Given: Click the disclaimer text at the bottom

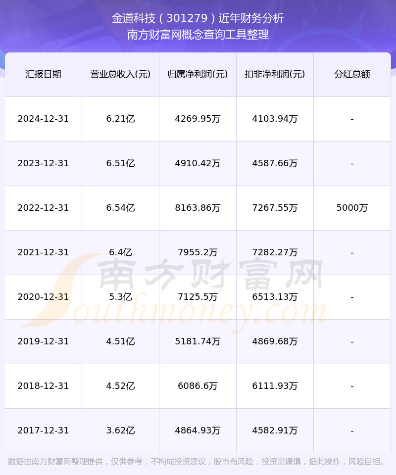Looking at the screenshot, I should click(x=198, y=462).
